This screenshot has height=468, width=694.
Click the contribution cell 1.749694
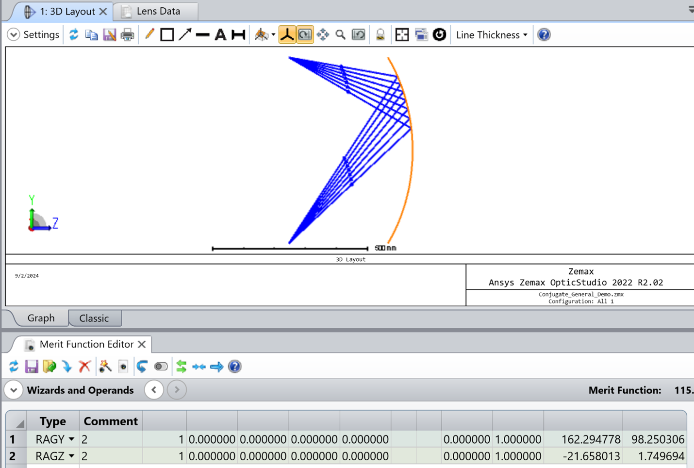coord(655,456)
